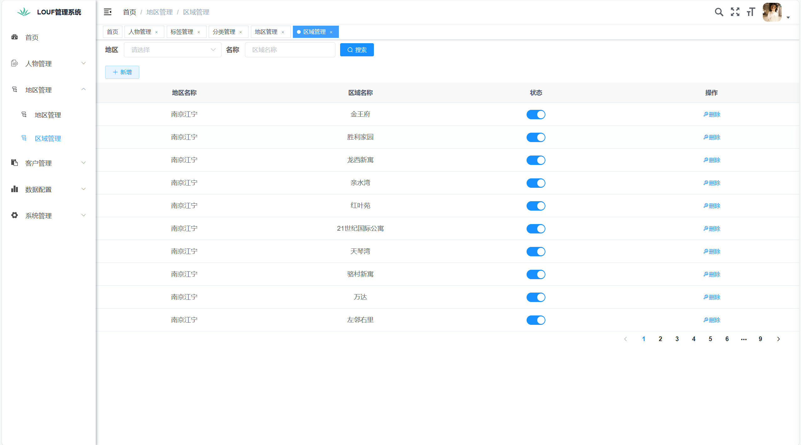Click the 新增 button
Viewport: 801px width, 445px height.
(x=122, y=72)
